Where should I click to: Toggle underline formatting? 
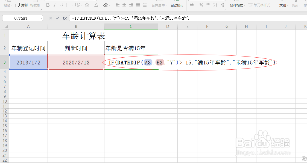pyautogui.click(x=61, y=5)
